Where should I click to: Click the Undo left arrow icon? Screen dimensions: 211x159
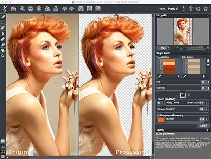pos(64,8)
